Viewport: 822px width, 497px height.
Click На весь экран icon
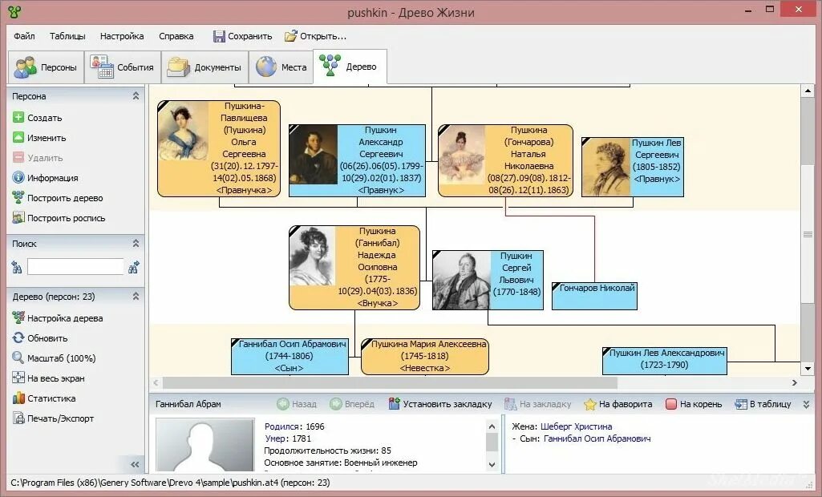click(x=18, y=378)
